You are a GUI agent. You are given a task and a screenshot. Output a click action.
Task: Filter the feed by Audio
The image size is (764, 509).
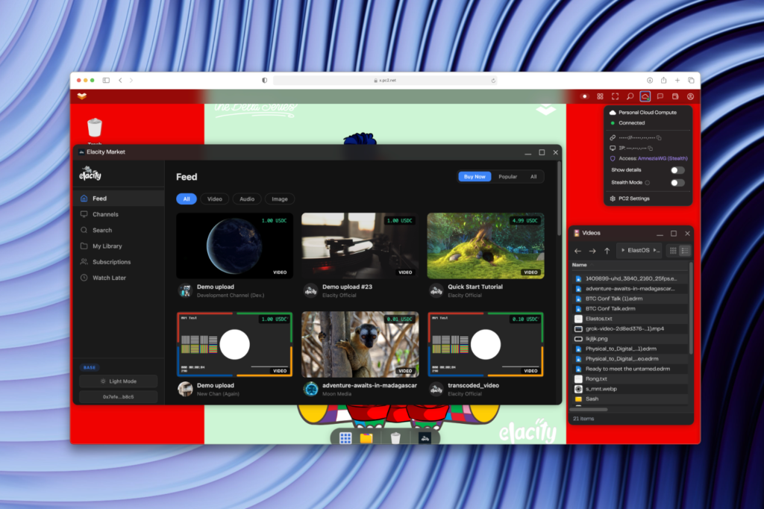tap(247, 199)
